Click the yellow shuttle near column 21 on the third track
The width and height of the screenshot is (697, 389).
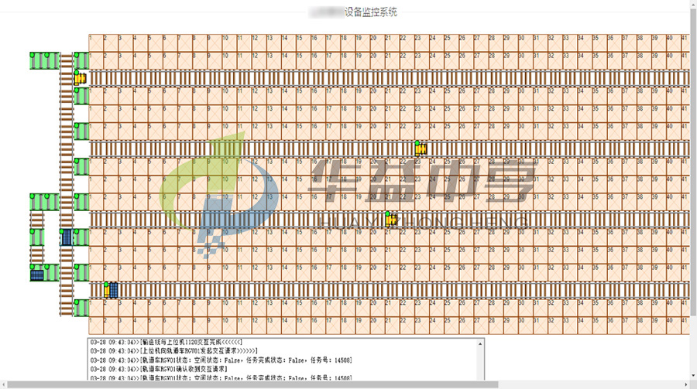391,220
